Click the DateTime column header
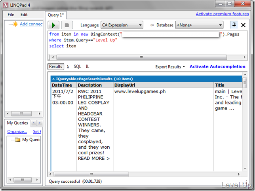 pos(64,85)
